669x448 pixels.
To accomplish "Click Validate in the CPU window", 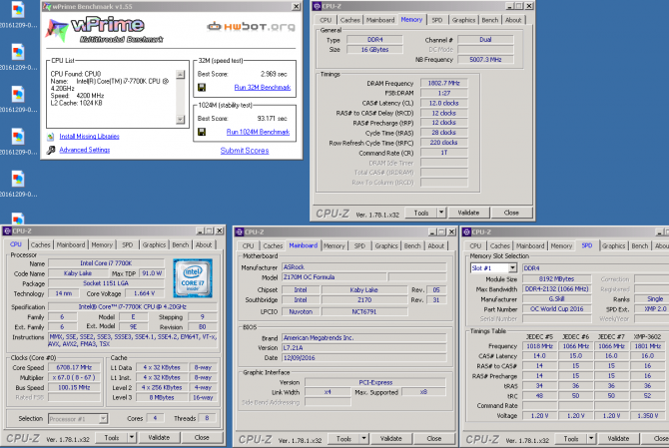I will (159, 437).
